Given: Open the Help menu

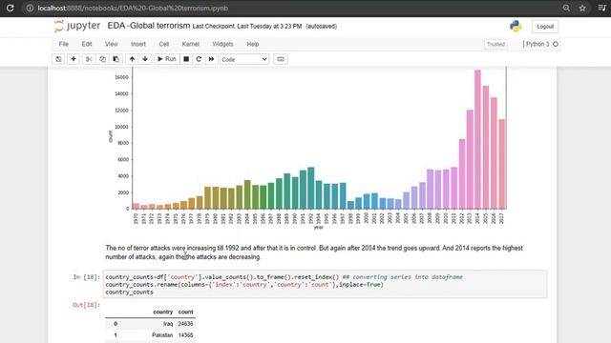Looking at the screenshot, I should pos(252,44).
